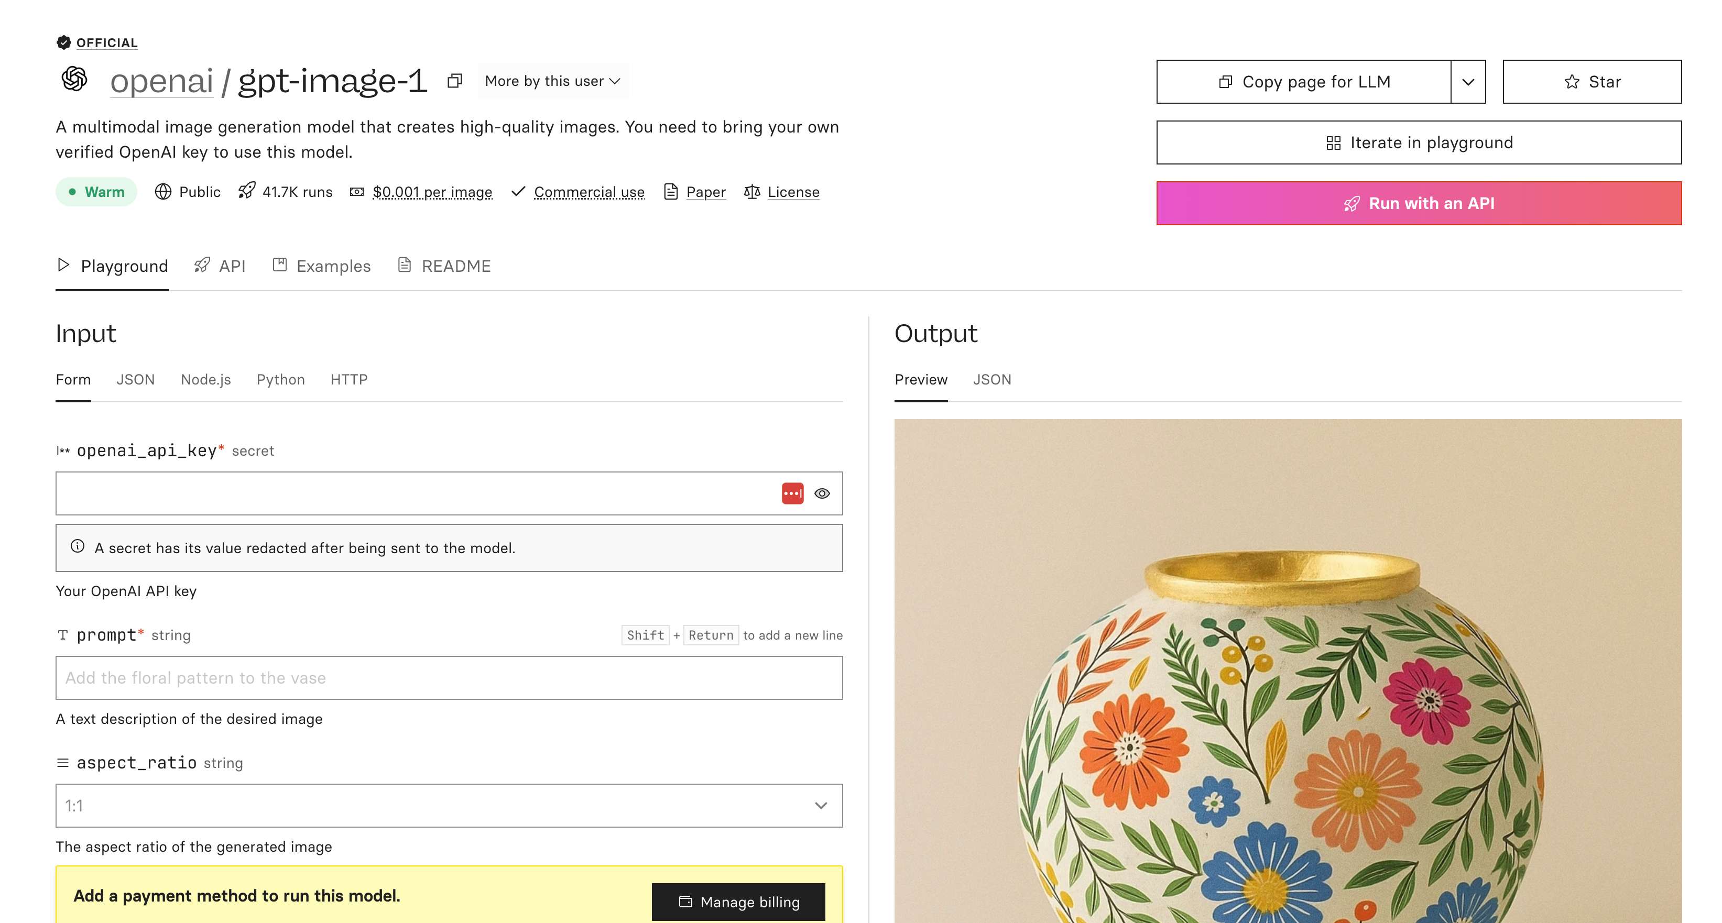Click the license scales icon
The image size is (1722, 923).
[x=751, y=192]
